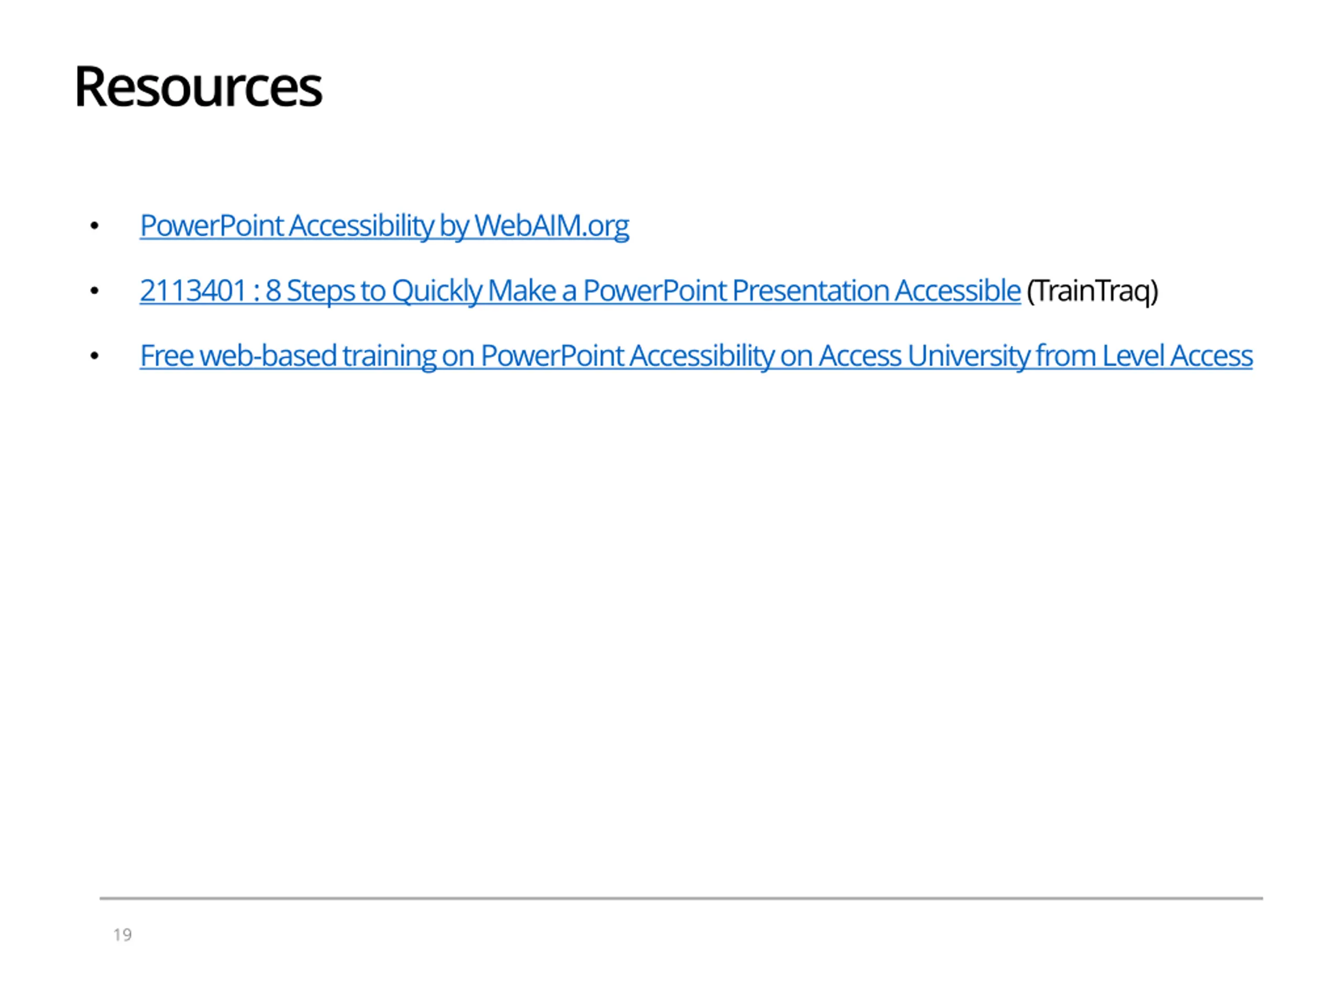Click the bullet before the Free web-based link

click(x=94, y=356)
